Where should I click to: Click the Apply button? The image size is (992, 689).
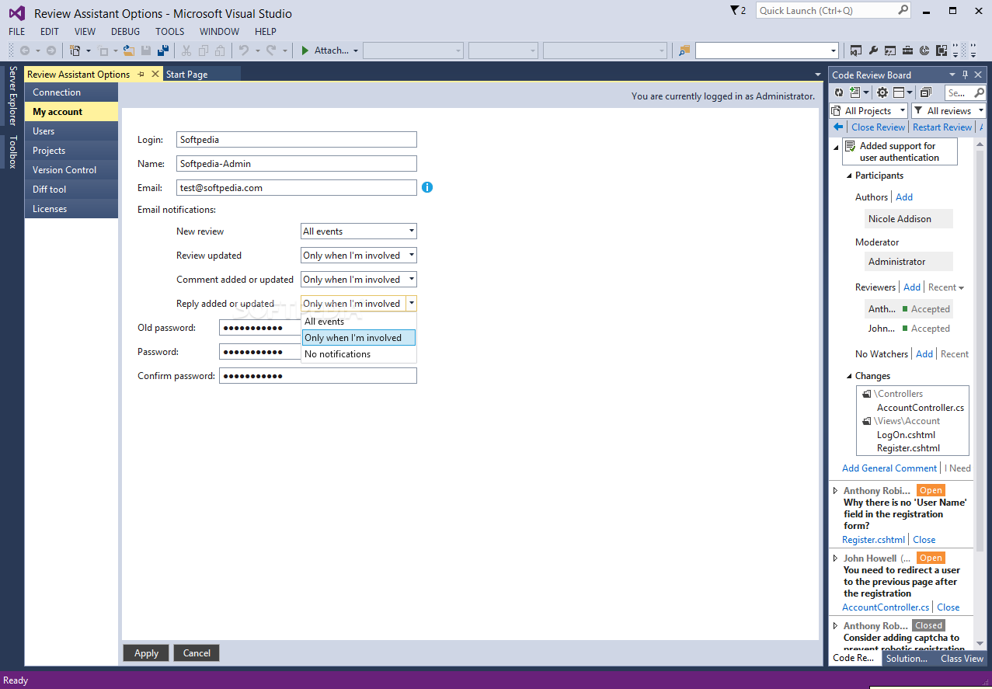coord(146,653)
